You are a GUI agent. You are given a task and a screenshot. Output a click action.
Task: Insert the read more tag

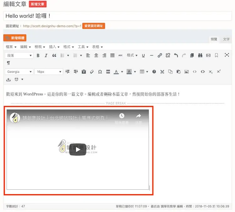coord(108,72)
